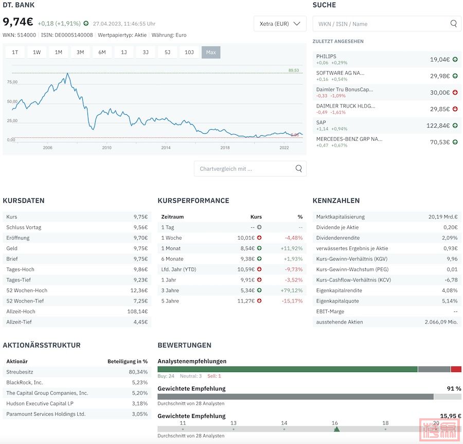Click the Streubesitz shareholder row

tap(77, 372)
